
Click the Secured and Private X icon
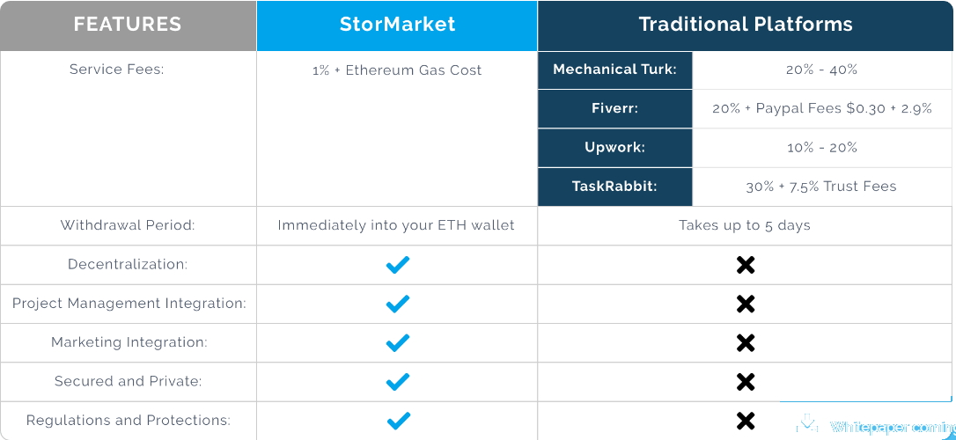(x=745, y=382)
